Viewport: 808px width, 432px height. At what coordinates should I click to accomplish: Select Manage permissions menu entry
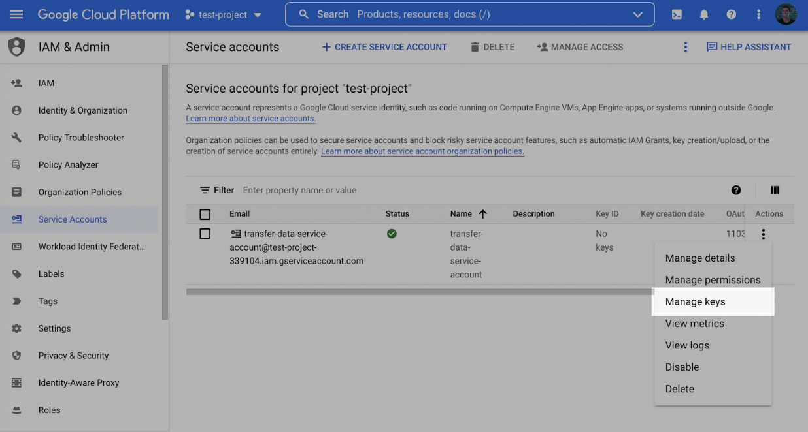pos(713,280)
